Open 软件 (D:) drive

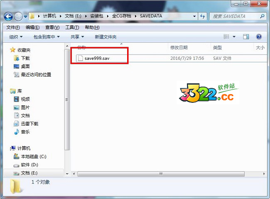pos(29,165)
